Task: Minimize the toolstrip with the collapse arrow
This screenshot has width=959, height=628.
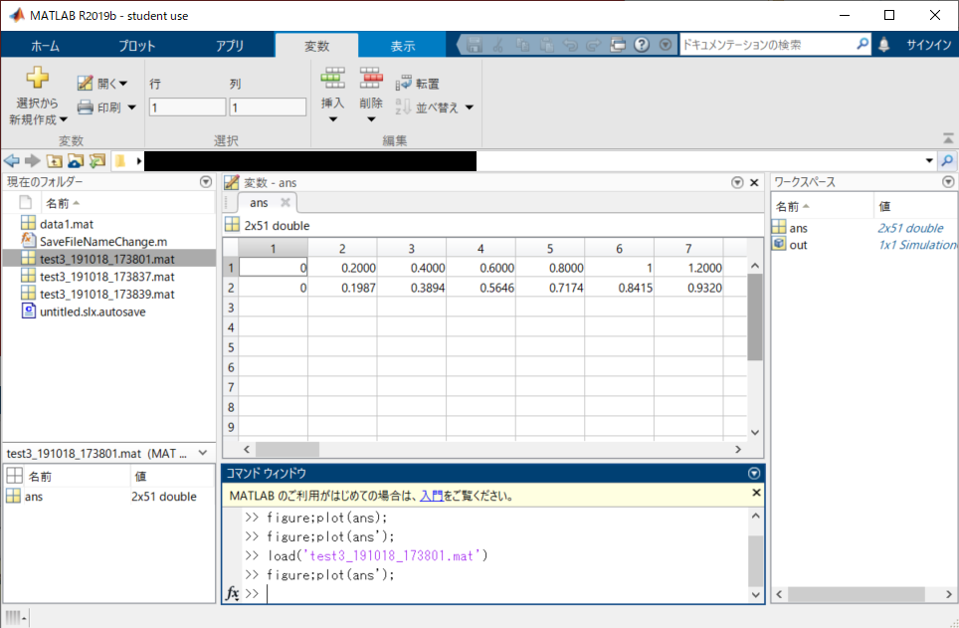Action: pos(948,138)
